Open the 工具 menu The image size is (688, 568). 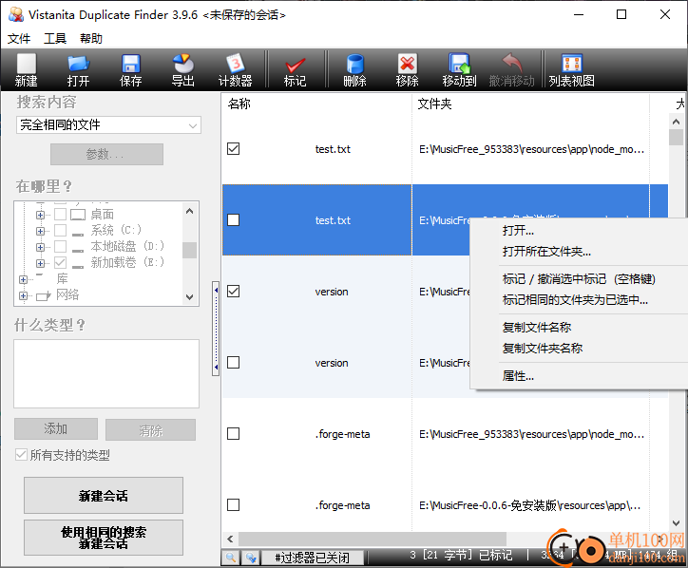(x=55, y=39)
